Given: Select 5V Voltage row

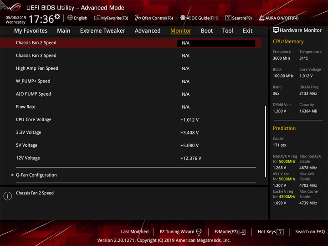Looking at the screenshot, I should pyautogui.click(x=131, y=145).
